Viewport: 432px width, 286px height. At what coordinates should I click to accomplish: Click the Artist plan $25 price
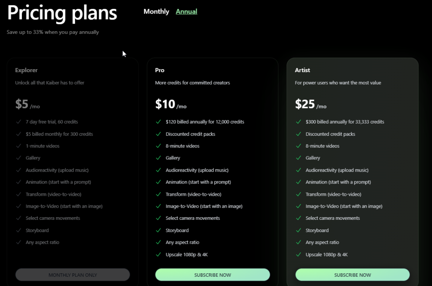pos(305,104)
